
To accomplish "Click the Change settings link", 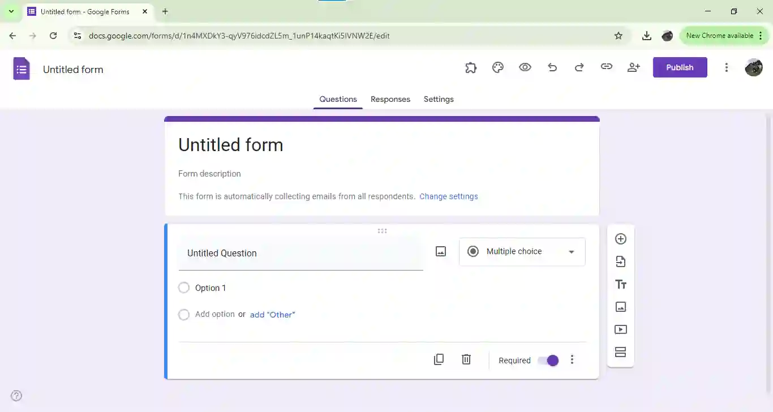I will [x=449, y=196].
